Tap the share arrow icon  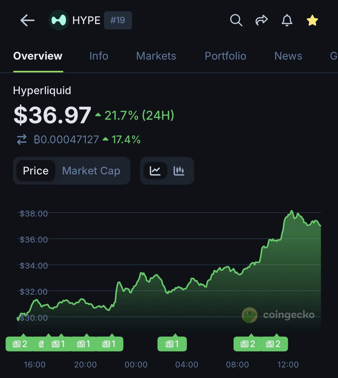[x=261, y=20]
